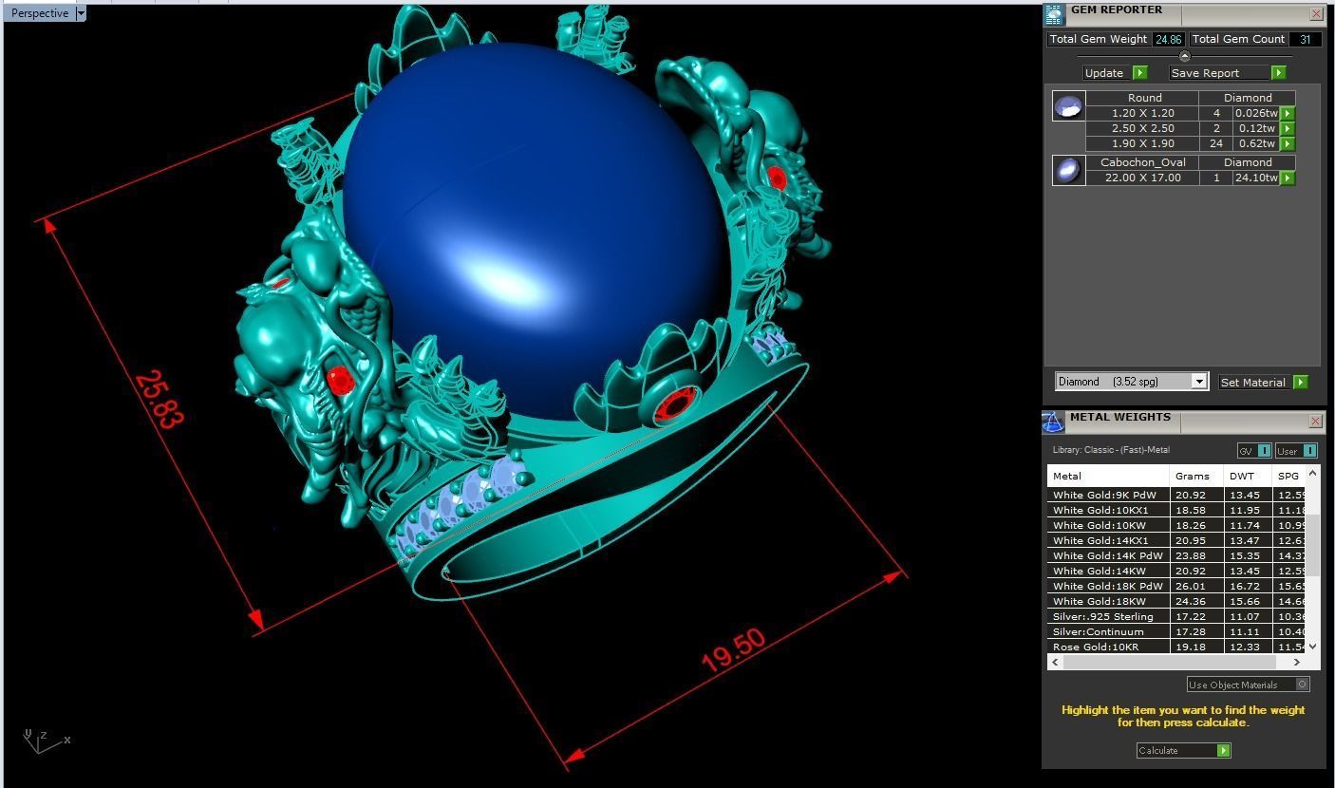Select the Silver:Continuum row
Viewport: 1335px width, 788px height.
[1176, 631]
